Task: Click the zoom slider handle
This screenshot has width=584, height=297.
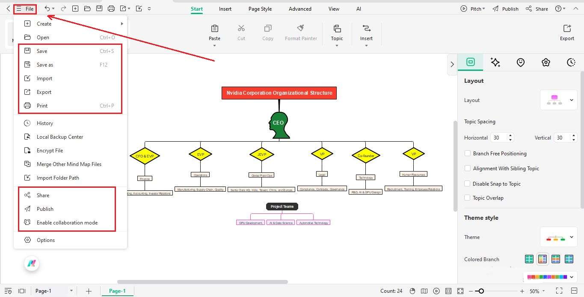Action: pos(481,291)
